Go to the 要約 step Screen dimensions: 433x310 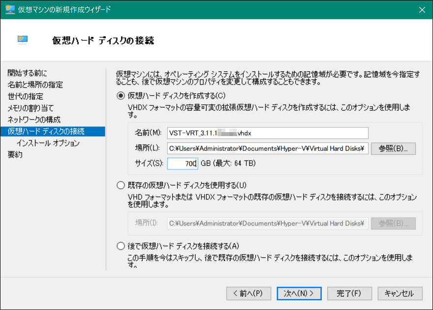click(15, 154)
